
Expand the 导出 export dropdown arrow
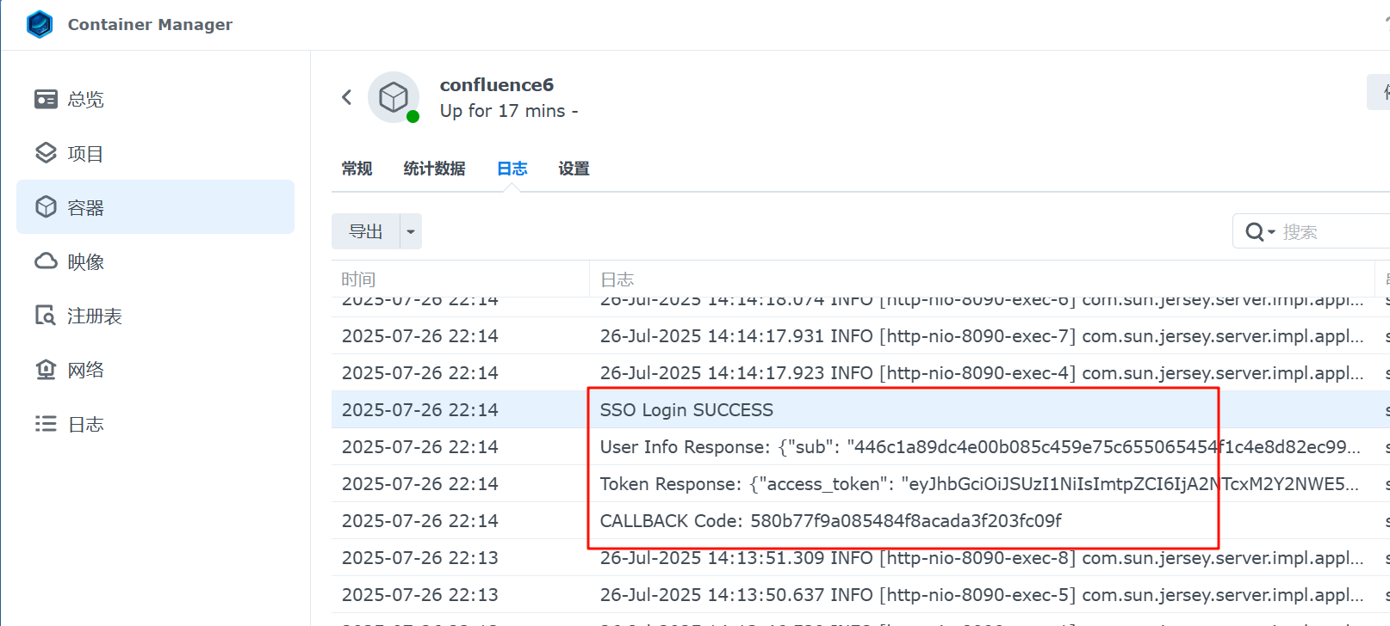(411, 231)
